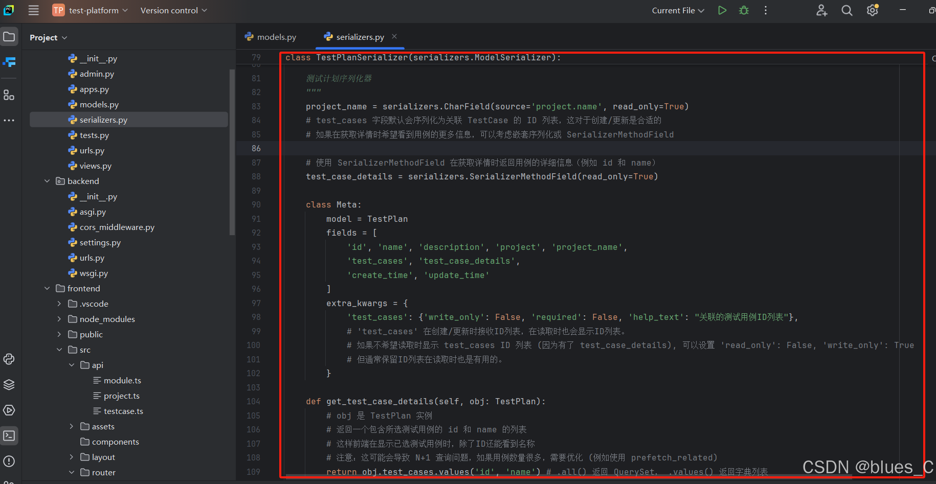Open the Structure tool window icon
This screenshot has height=484, width=936.
[x=9, y=95]
